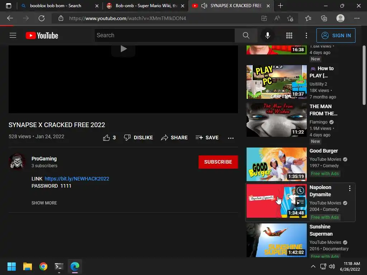Click the address bar URL
Image resolution: width=367 pixels, height=275 pixels.
[x=128, y=18]
